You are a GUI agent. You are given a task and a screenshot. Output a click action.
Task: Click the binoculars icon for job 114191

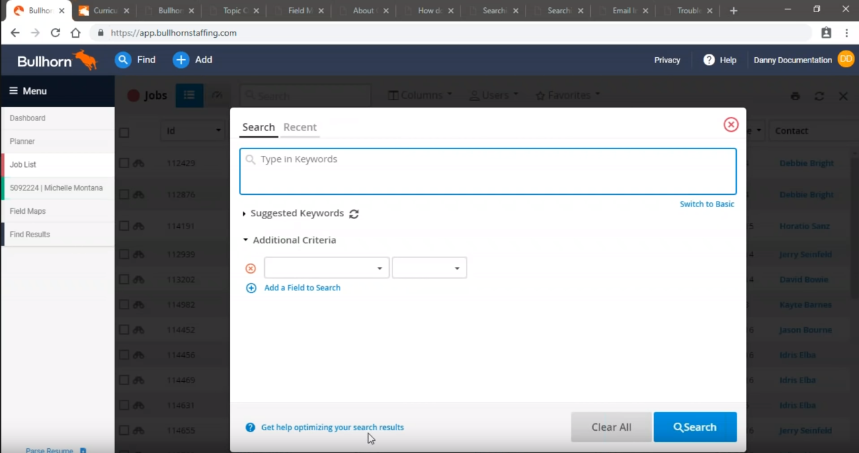(139, 226)
